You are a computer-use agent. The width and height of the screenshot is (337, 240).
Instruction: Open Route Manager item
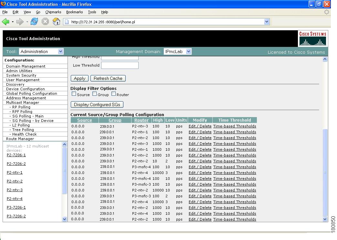pyautogui.click(x=20, y=139)
